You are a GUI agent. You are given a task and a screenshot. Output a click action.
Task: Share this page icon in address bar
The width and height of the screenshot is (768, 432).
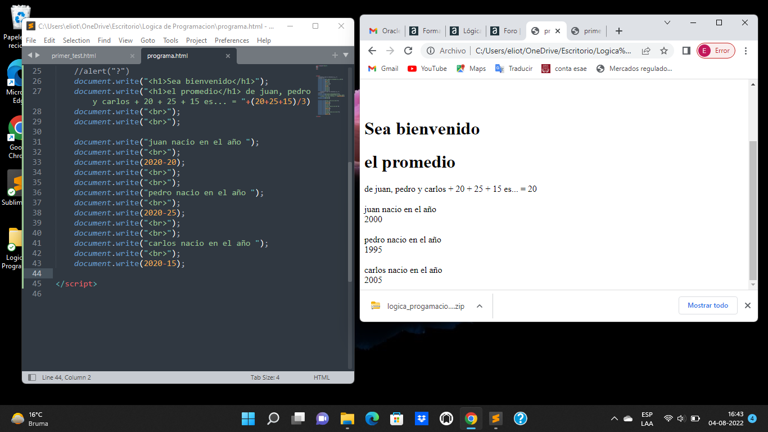tap(646, 51)
